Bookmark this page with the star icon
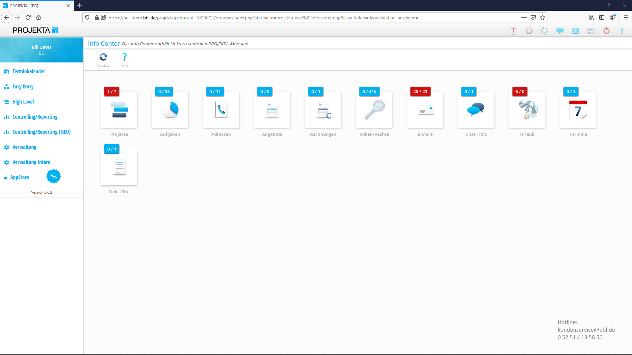 point(542,17)
